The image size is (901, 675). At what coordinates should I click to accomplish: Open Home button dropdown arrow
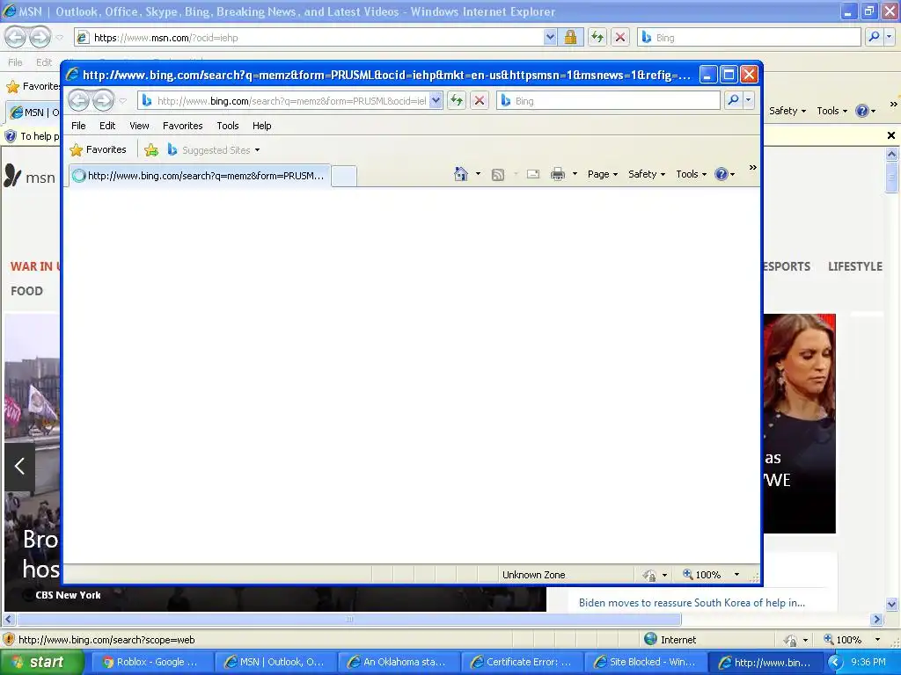point(478,174)
